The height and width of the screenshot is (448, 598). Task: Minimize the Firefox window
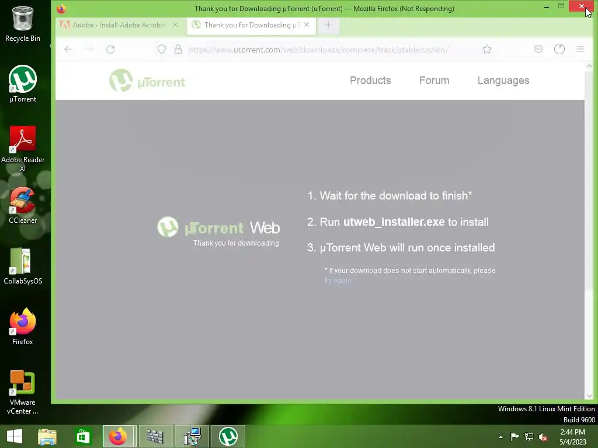point(547,6)
